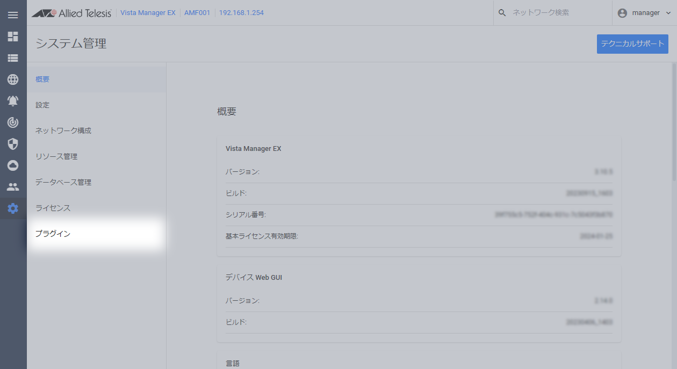Click the search magnifier icon
The image size is (677, 369).
click(x=502, y=13)
